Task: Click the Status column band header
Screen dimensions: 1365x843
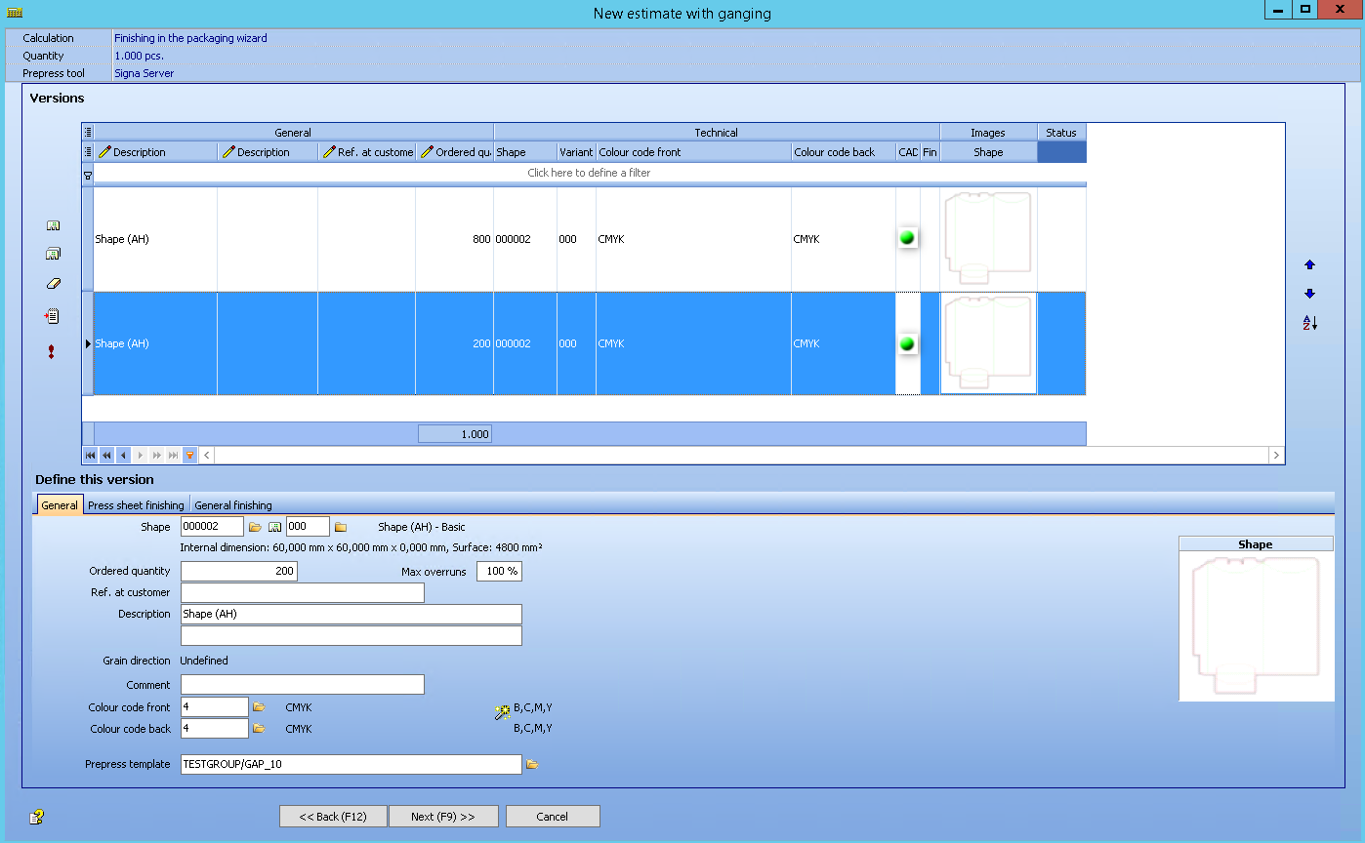Action: (x=1061, y=133)
